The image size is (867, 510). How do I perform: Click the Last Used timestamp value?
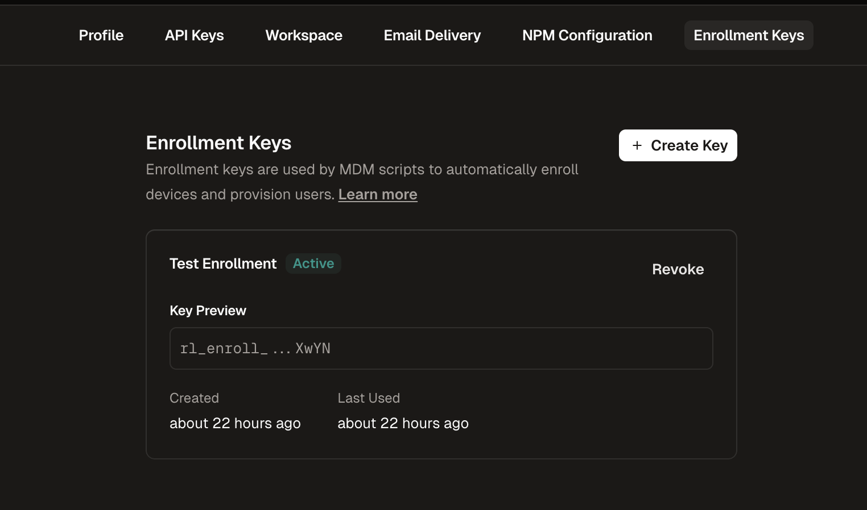(x=403, y=423)
